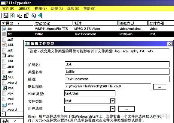Open Properties via the toolbar icon
The image size is (174, 123).
click(27, 16)
